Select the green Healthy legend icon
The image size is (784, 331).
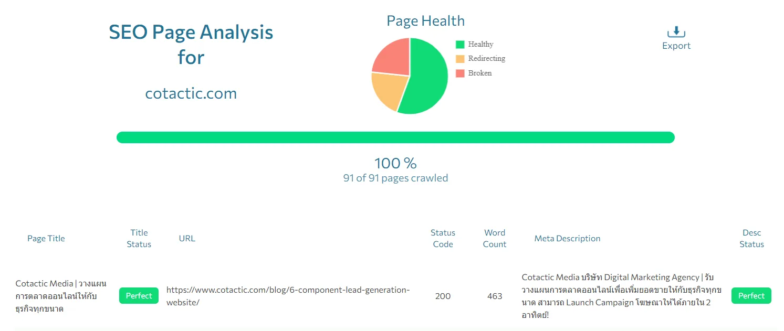[459, 44]
